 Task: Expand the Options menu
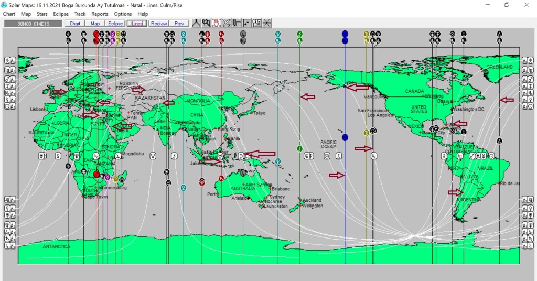pos(123,14)
